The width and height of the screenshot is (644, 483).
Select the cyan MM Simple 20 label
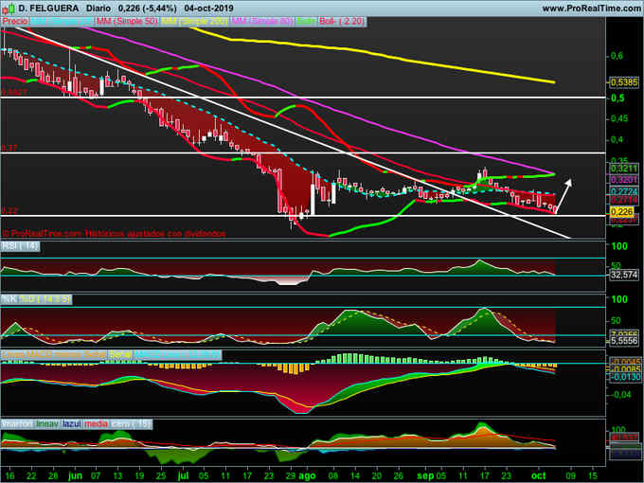coord(62,21)
